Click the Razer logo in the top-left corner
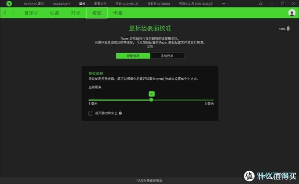 pyautogui.click(x=9, y=4)
